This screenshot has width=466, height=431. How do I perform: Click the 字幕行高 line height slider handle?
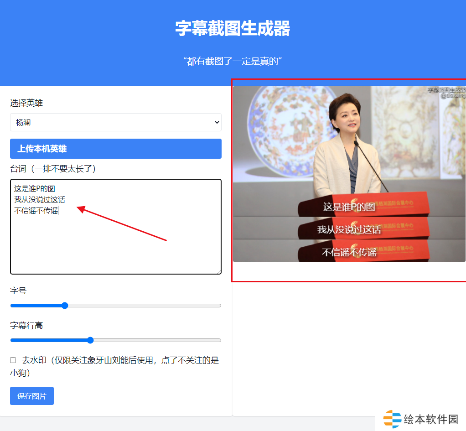click(x=90, y=340)
